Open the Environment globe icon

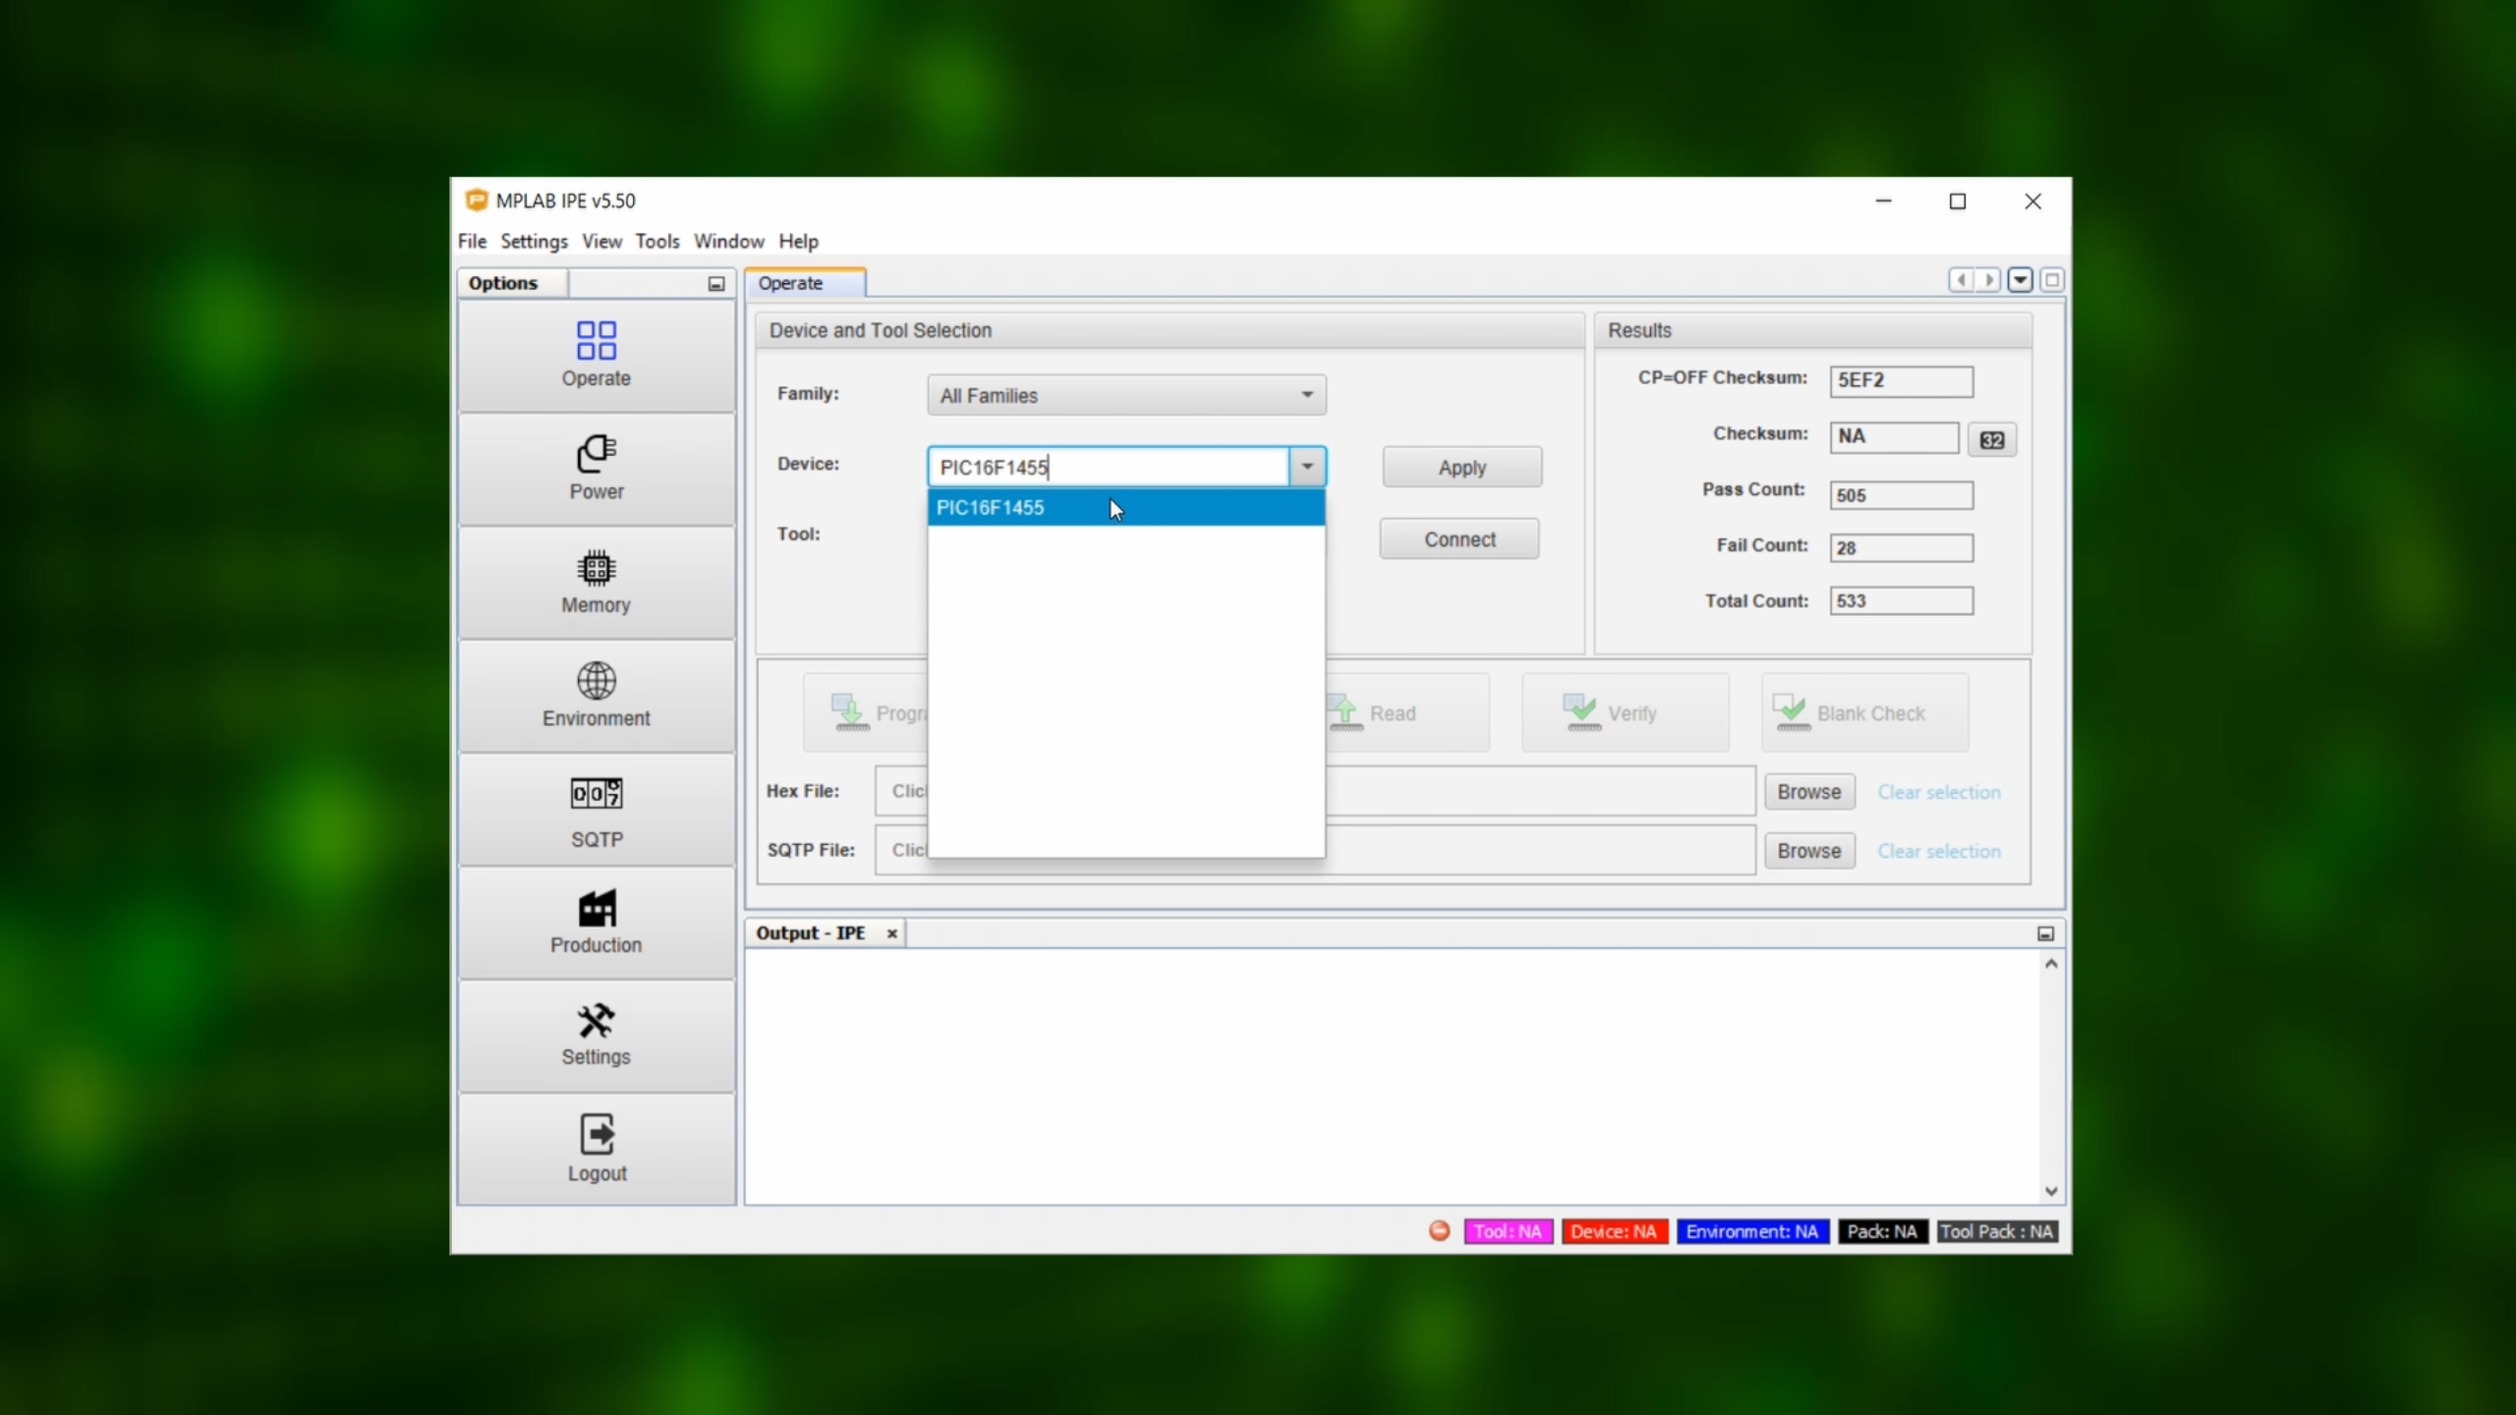coord(596,681)
